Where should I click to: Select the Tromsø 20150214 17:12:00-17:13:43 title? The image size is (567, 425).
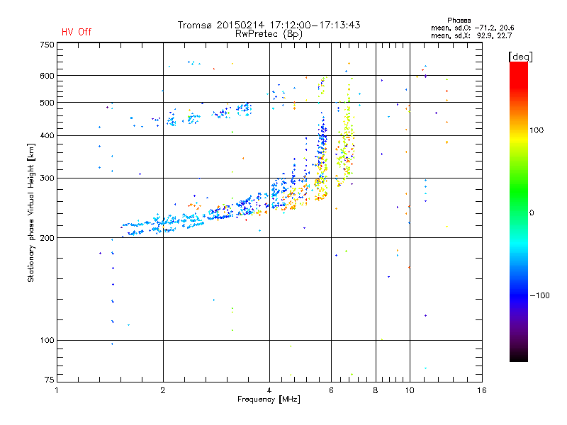[269, 25]
